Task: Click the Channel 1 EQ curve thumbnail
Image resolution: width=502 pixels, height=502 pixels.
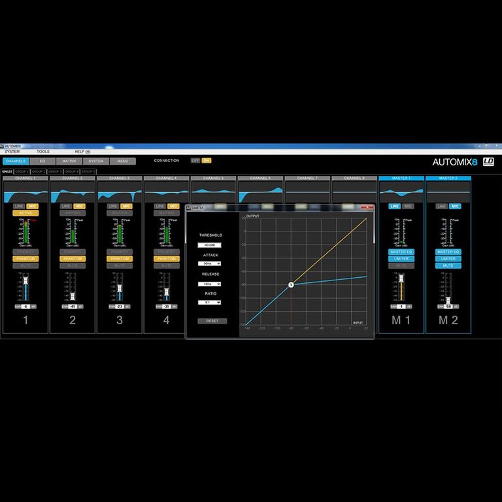Action: click(25, 192)
